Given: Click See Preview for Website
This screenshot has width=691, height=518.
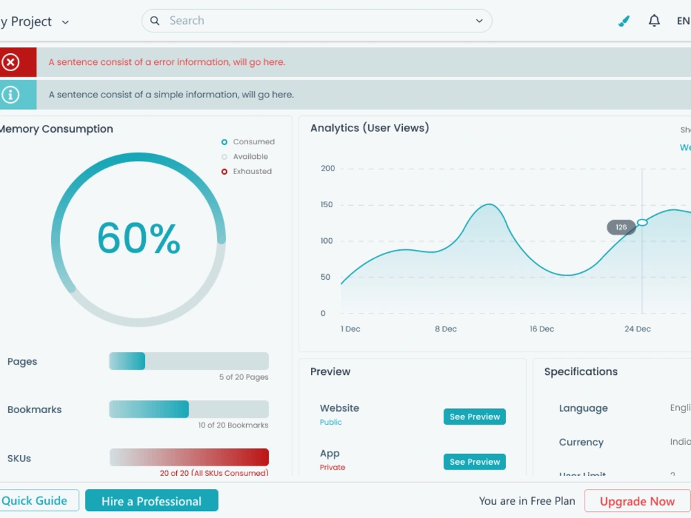Looking at the screenshot, I should (475, 416).
